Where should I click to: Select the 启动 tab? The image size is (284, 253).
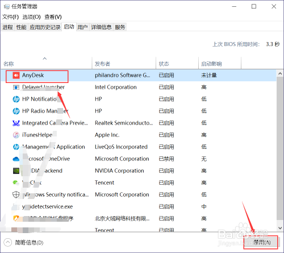(69, 27)
